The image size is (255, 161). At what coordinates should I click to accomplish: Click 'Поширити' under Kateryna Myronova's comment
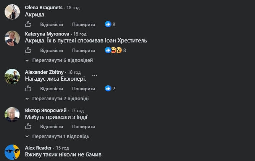[84, 50]
